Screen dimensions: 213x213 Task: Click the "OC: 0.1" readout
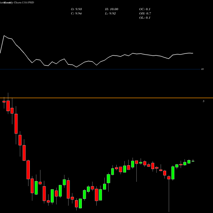(144, 9)
